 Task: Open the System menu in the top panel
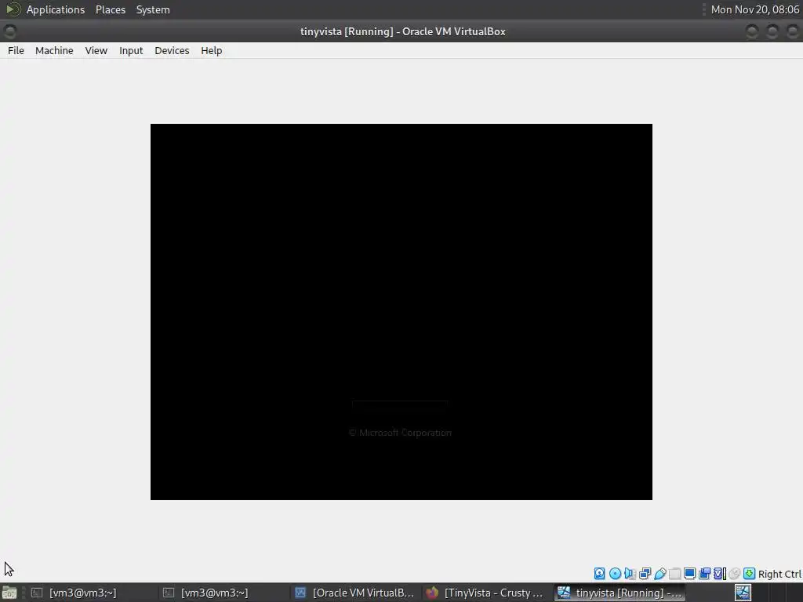[x=153, y=9]
